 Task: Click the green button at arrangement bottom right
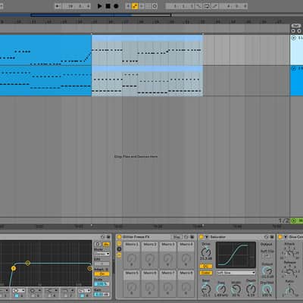pyautogui.click(x=293, y=221)
